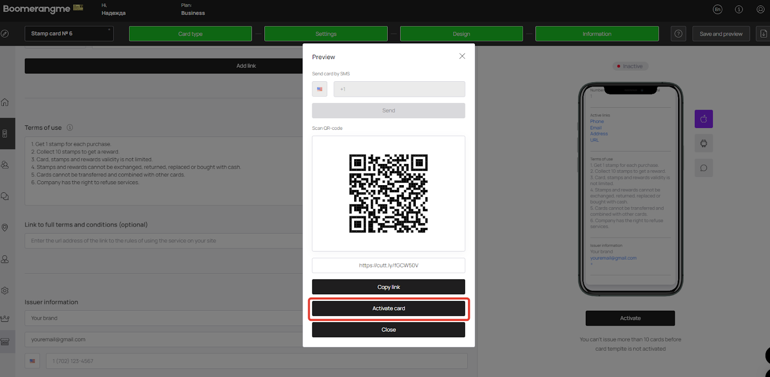Expand the Stamp card № 6 dropdown
The height and width of the screenshot is (377, 770).
click(x=69, y=34)
